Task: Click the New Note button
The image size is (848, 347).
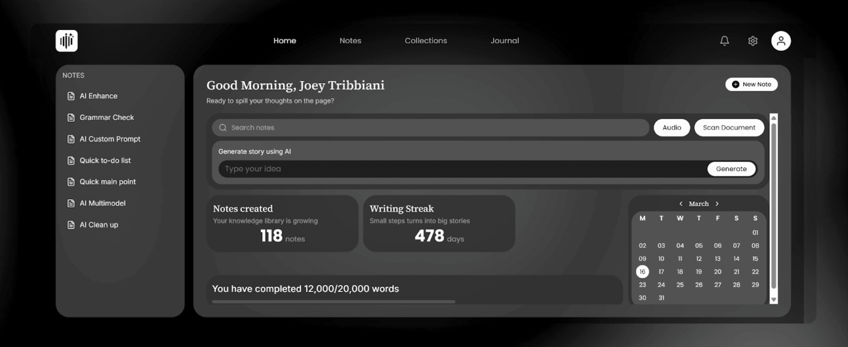Action: 751,84
